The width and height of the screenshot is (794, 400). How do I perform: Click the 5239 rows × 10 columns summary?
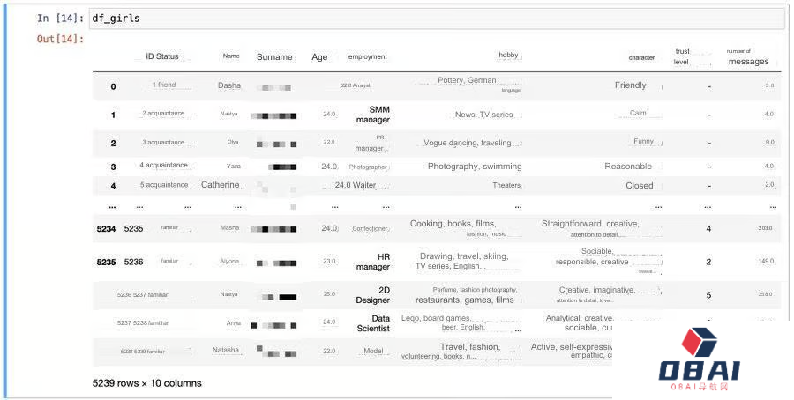pyautogui.click(x=146, y=383)
